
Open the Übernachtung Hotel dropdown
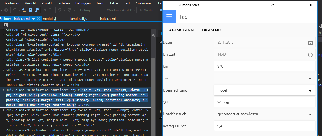tap(310, 90)
